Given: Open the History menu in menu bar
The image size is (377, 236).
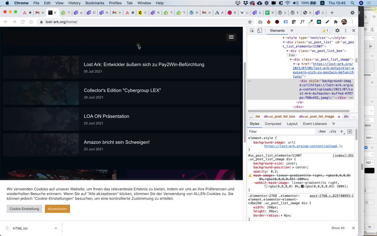Looking at the screenshot, I should (x=74, y=3).
